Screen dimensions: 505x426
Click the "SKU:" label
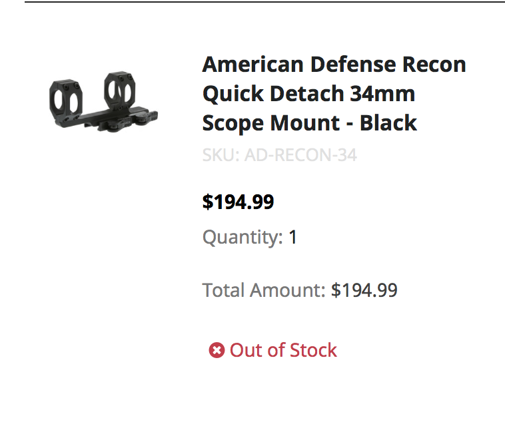coord(221,156)
